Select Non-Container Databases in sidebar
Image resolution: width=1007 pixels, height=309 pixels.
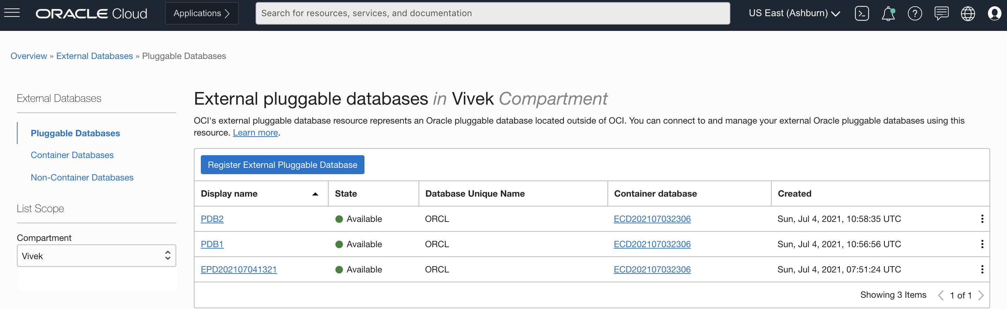(x=82, y=177)
